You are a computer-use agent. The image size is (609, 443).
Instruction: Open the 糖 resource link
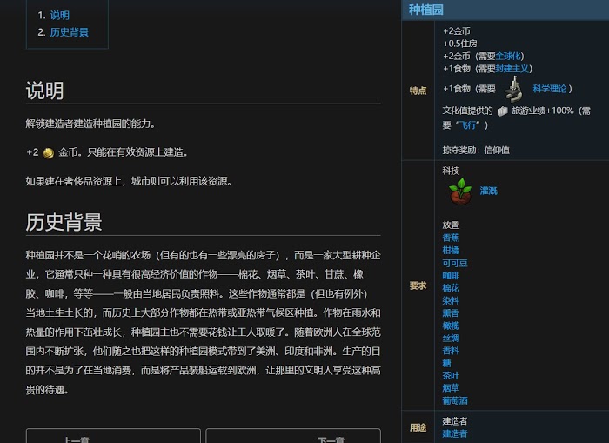click(446, 363)
